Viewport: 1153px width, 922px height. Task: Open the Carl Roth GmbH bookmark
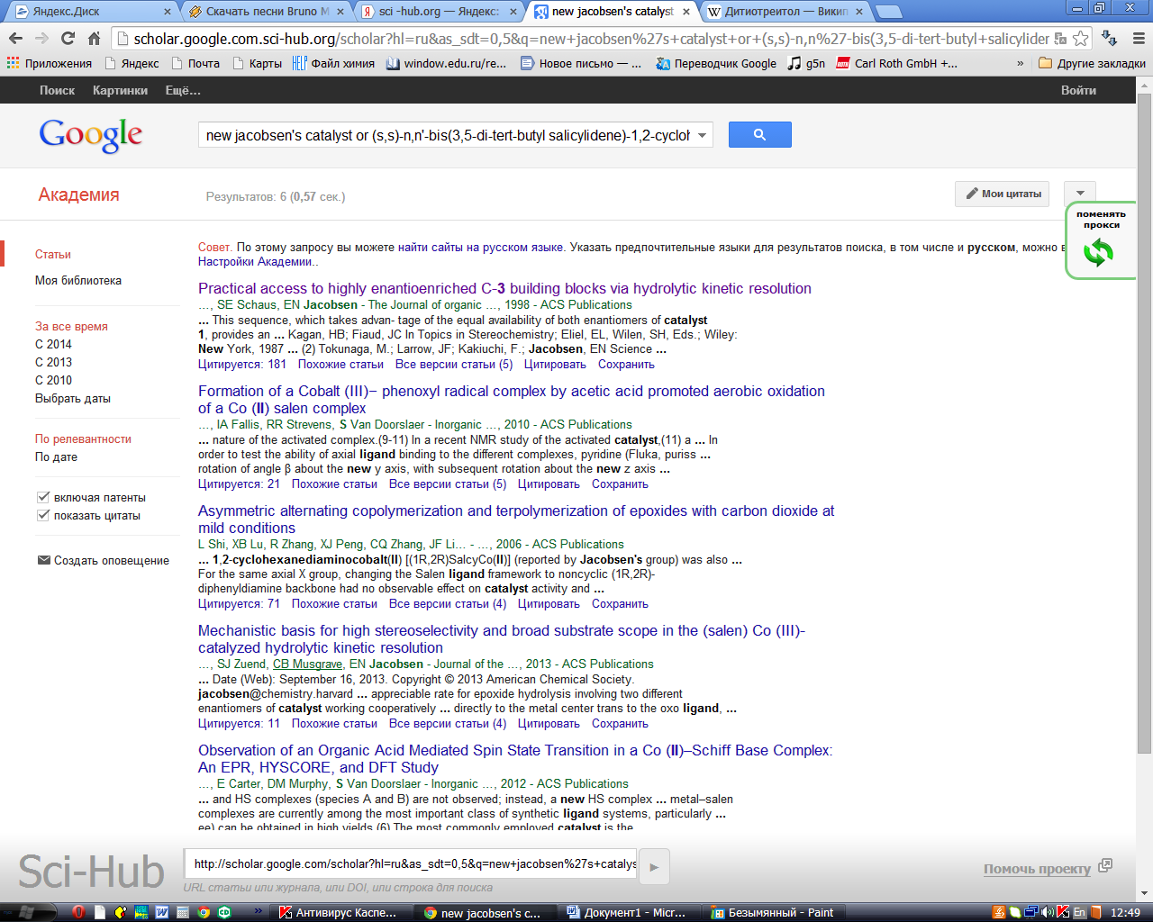coord(897,63)
